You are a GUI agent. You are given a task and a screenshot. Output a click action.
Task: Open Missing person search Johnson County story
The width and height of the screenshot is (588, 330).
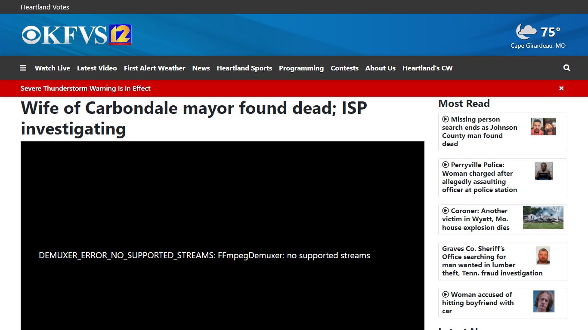tap(480, 131)
